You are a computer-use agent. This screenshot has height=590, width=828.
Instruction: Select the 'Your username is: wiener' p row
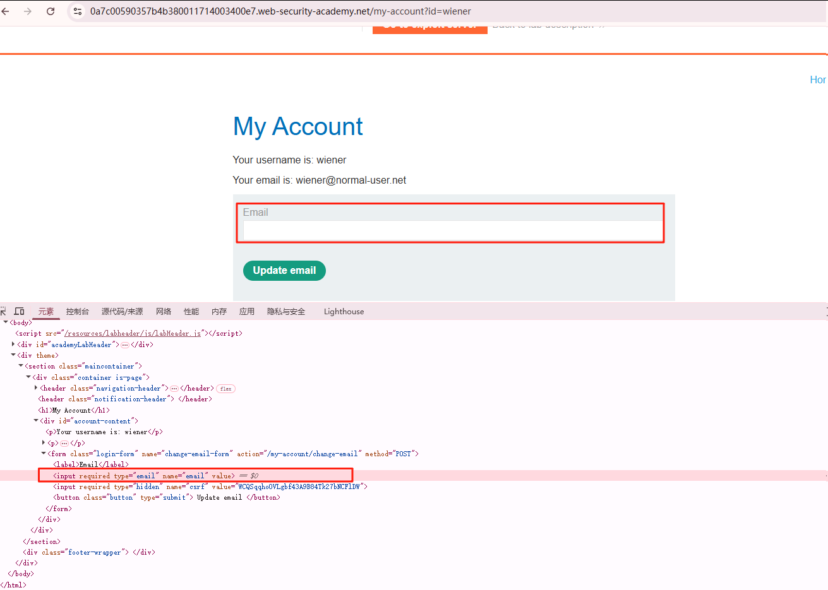(x=414, y=432)
